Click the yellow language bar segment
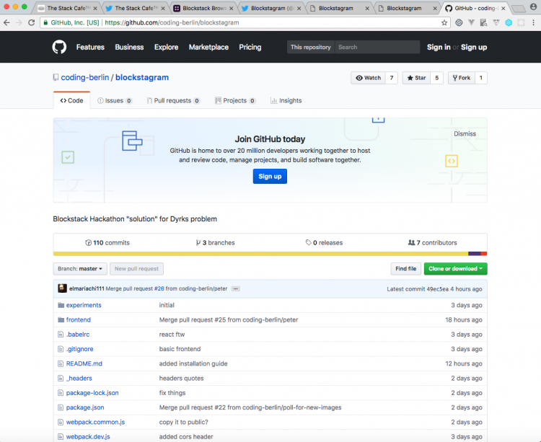This screenshot has height=442, width=541. pos(260,254)
